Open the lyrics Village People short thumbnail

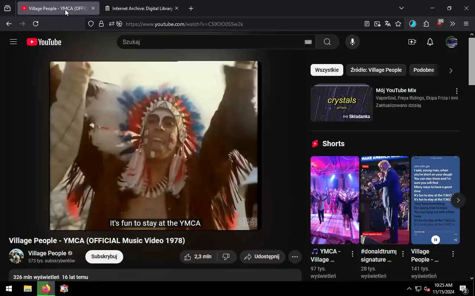(435, 200)
